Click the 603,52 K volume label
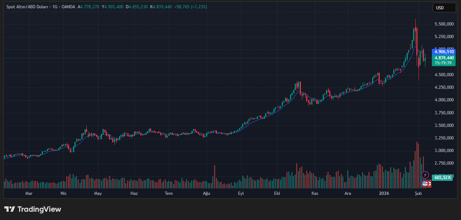 (442, 178)
